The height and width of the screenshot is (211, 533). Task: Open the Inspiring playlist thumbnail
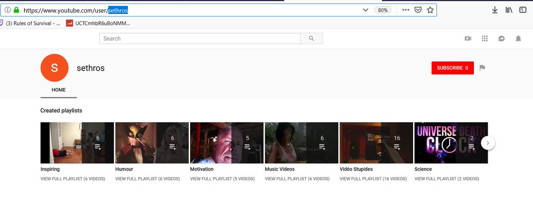pyautogui.click(x=77, y=143)
